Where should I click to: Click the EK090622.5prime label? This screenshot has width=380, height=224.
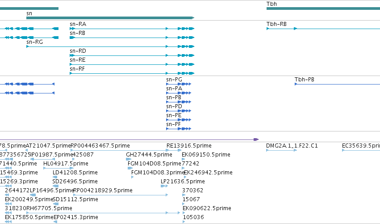[x=207, y=208]
